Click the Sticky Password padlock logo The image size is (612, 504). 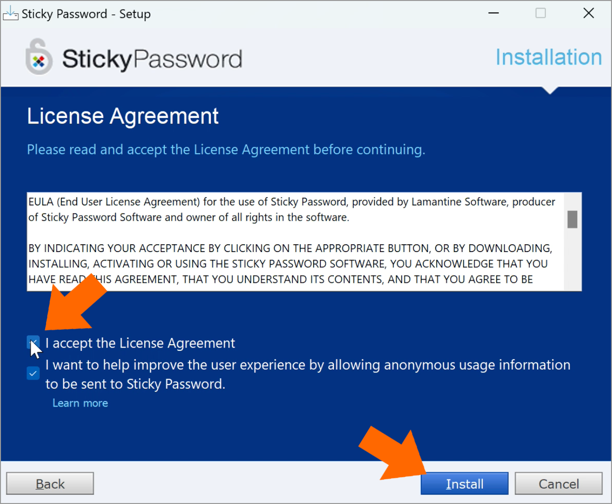[39, 57]
